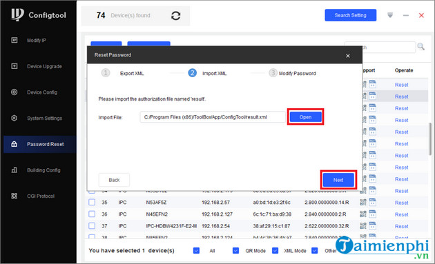Click the Export XML step 1 indicator
This screenshot has height=264, width=435.
pos(106,73)
